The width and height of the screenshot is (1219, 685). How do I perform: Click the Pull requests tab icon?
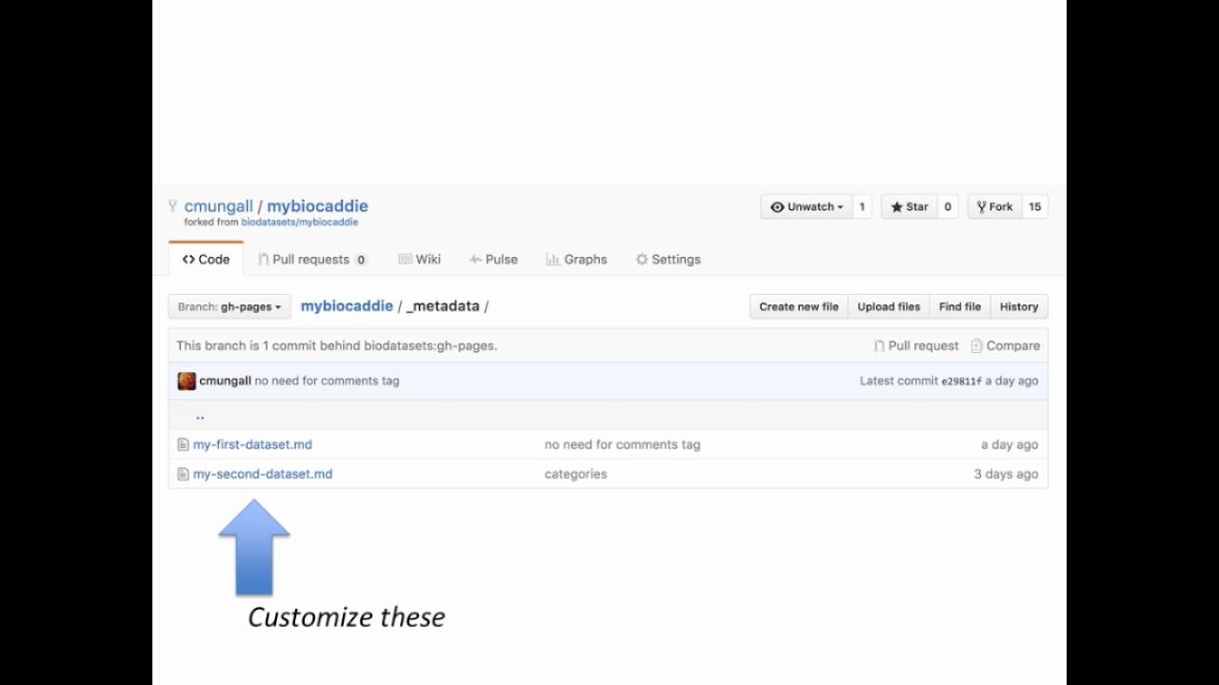(x=263, y=259)
